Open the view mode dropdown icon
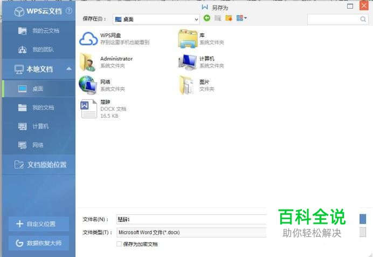 (241, 18)
